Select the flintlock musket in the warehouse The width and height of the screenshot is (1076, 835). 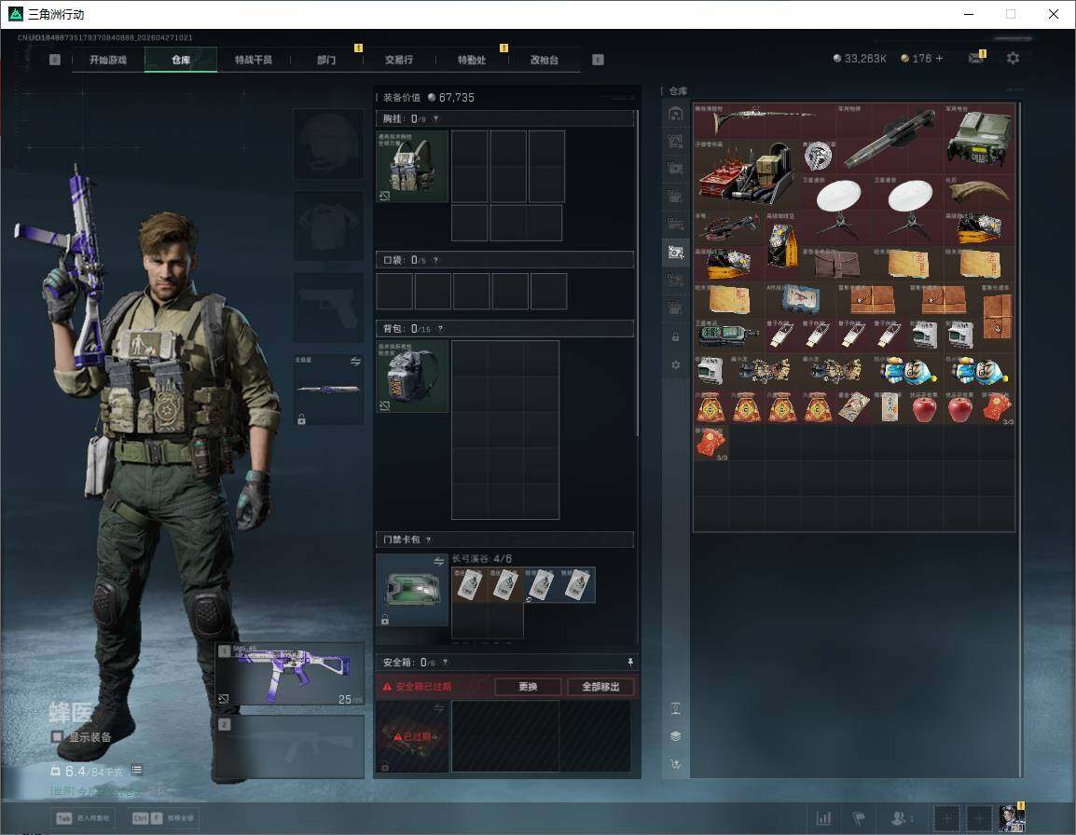(765, 120)
